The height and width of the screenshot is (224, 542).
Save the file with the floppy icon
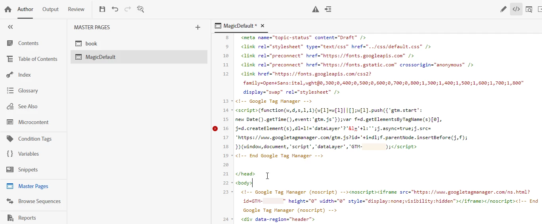tap(102, 9)
